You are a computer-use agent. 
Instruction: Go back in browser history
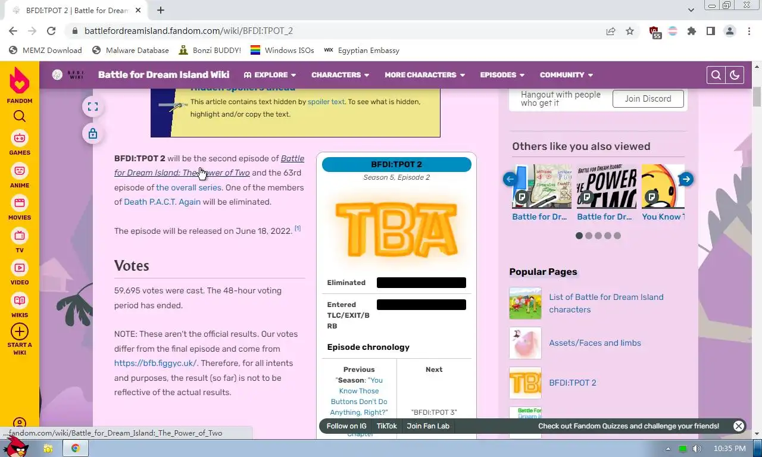[x=13, y=31]
